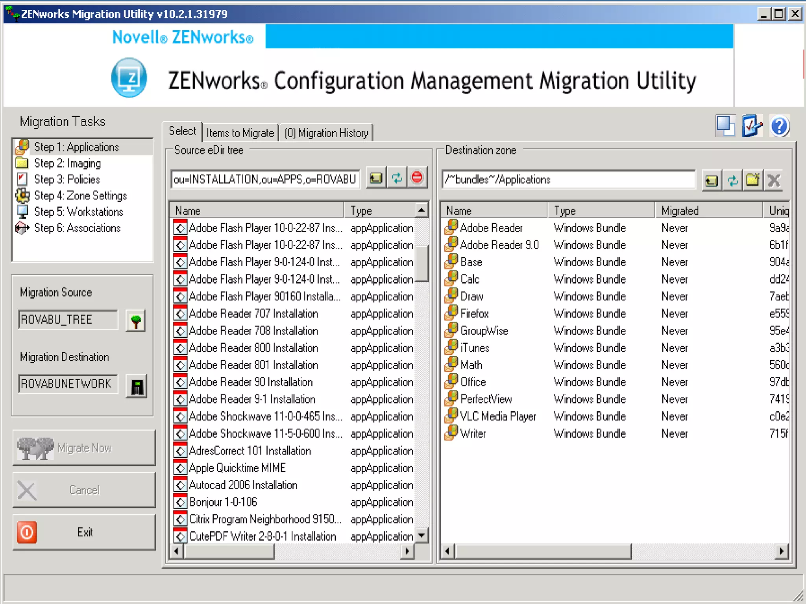Select CutePDF Writer 2-8-0-1 Installation row
The width and height of the screenshot is (806, 604).
click(x=293, y=536)
